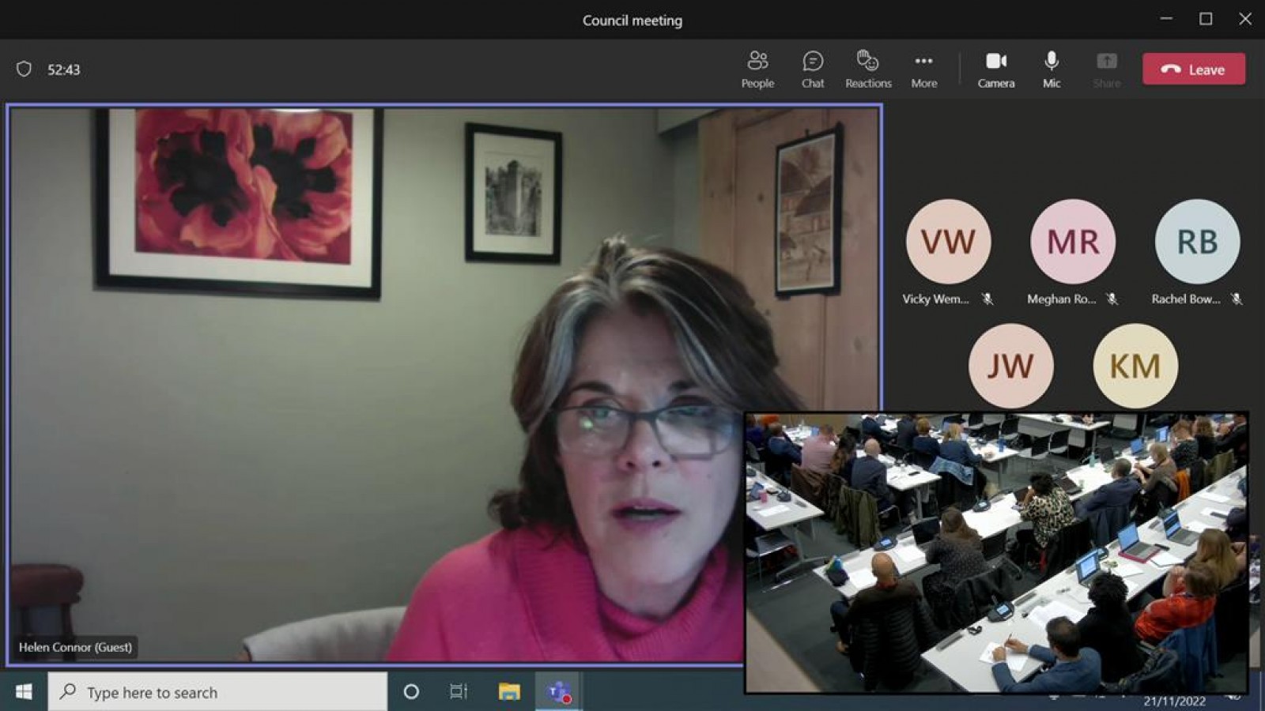Viewport: 1265px width, 711px height.
Task: Open the Windows Start menu
Action: coord(24,692)
